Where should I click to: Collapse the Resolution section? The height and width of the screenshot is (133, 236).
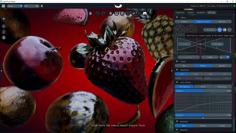pyautogui.click(x=177, y=70)
